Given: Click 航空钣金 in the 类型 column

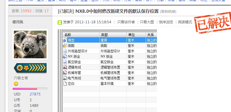Looking at the screenshot, I should pos(107,62).
